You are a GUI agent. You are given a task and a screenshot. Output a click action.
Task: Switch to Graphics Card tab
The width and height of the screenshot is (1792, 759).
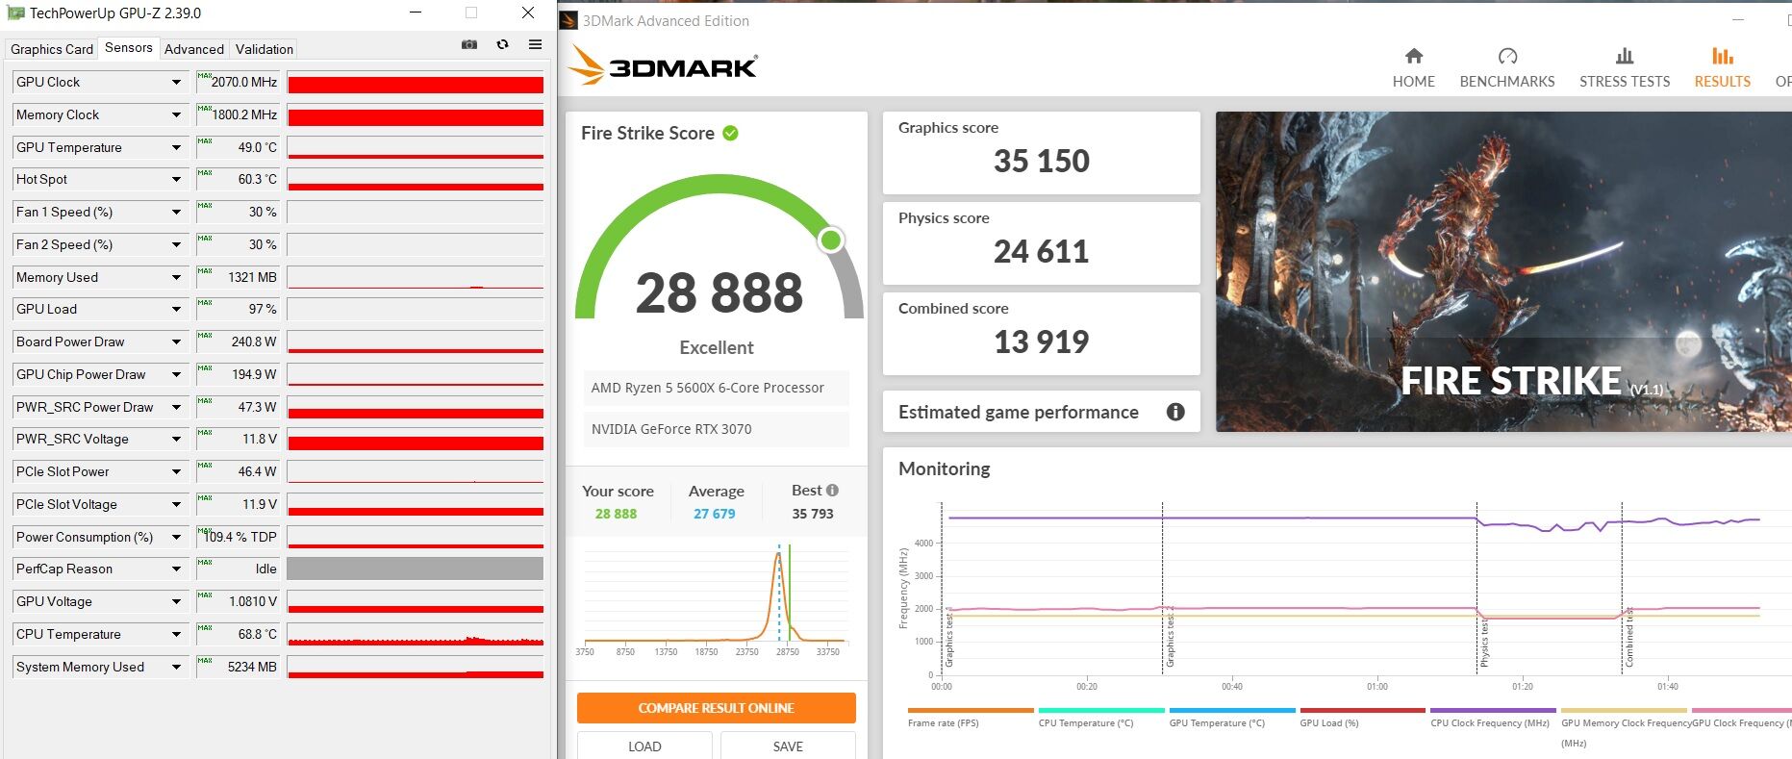(52, 49)
